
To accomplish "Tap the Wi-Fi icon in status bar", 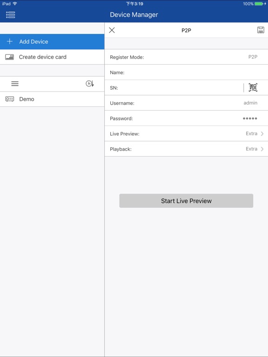I will tap(15, 4).
